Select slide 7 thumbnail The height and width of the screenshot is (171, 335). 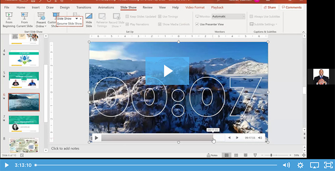24,124
